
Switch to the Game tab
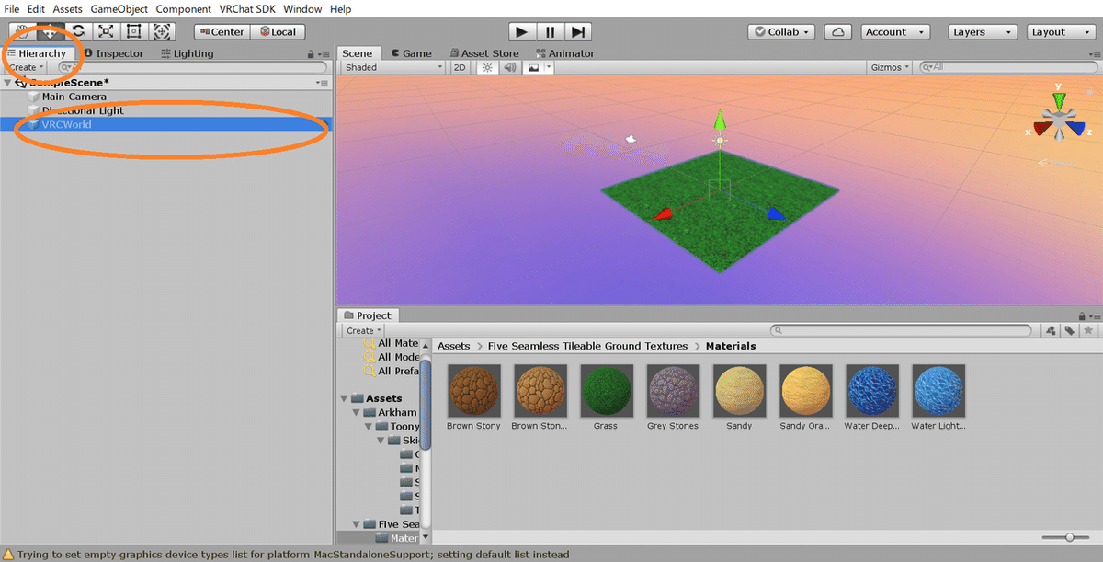(x=410, y=53)
